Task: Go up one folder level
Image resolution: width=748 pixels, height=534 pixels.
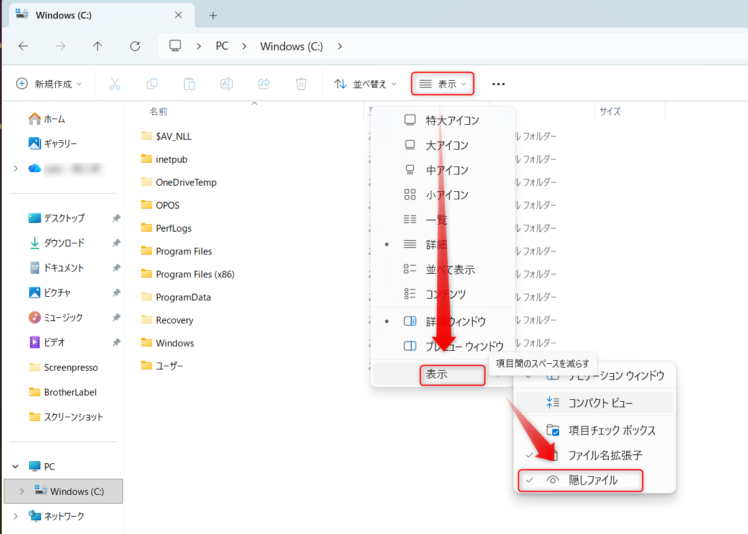Action: pos(98,46)
